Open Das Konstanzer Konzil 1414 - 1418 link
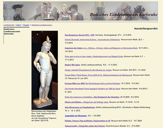 pos(80,35)
